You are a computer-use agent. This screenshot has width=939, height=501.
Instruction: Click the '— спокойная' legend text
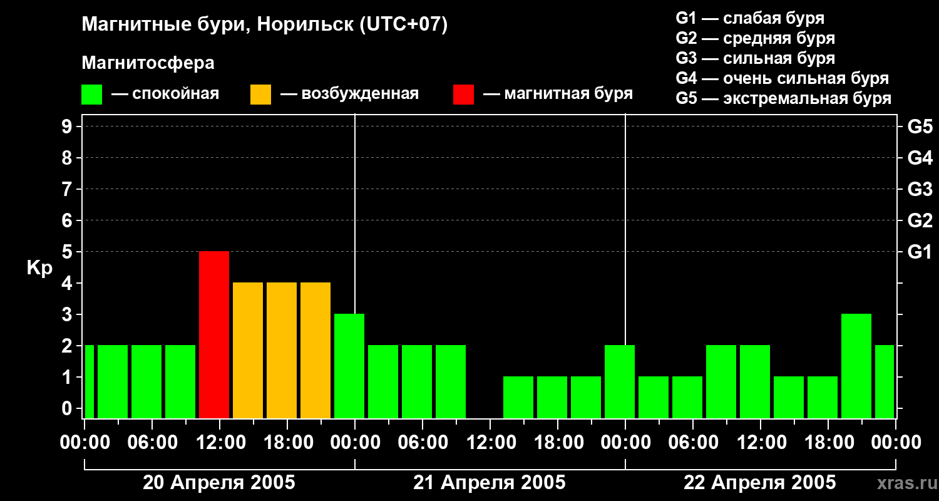pos(165,94)
